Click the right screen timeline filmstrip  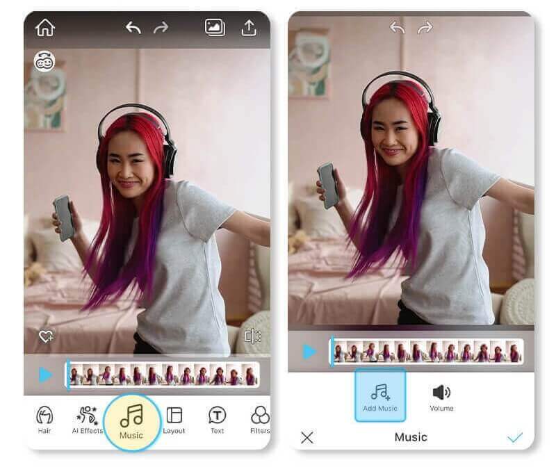click(427, 352)
